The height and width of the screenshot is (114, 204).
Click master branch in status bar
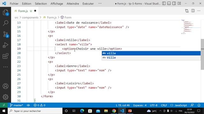pos(16,105)
